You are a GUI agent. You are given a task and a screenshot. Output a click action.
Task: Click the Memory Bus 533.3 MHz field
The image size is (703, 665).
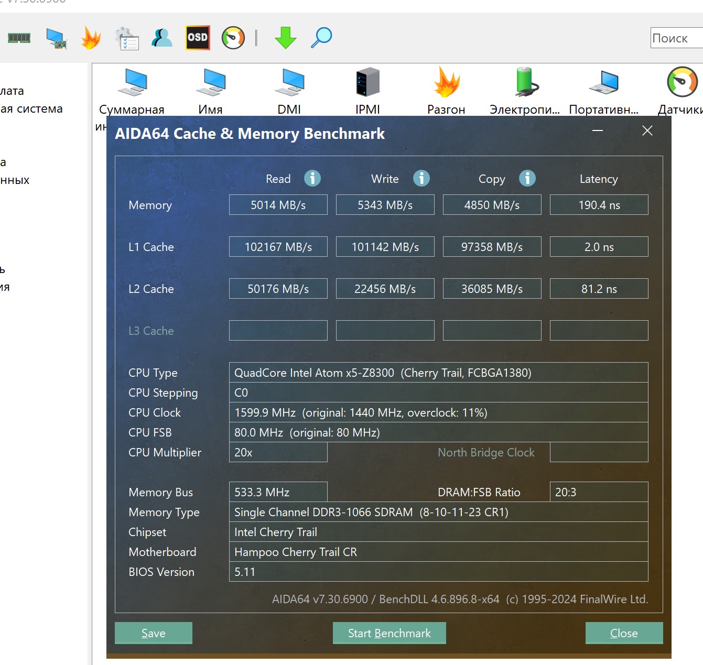(x=278, y=492)
